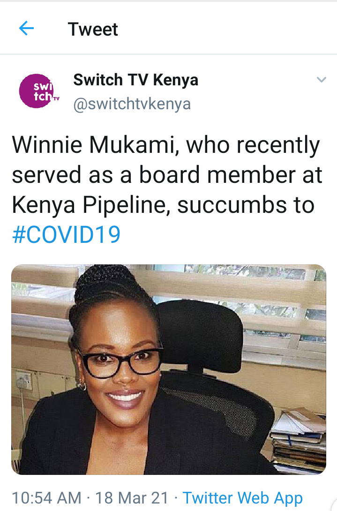Click the Tweet header title
Image resolution: width=337 pixels, height=511 pixels.
click(93, 29)
